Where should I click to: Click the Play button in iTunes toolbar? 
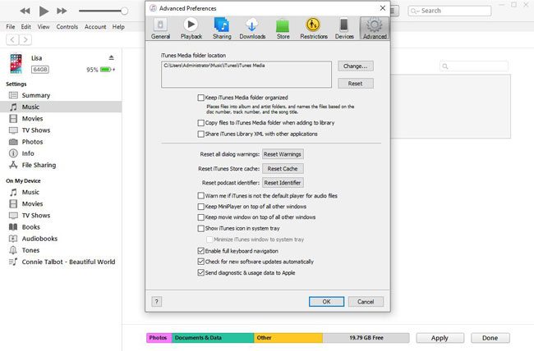pyautogui.click(x=44, y=11)
